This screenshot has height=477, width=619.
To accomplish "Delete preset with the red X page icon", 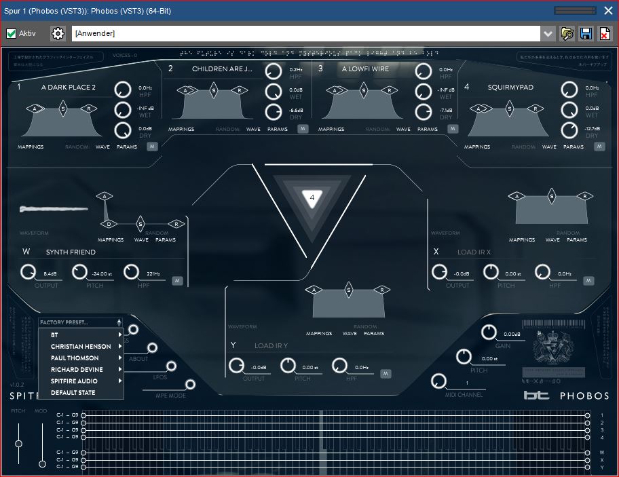I will (604, 33).
